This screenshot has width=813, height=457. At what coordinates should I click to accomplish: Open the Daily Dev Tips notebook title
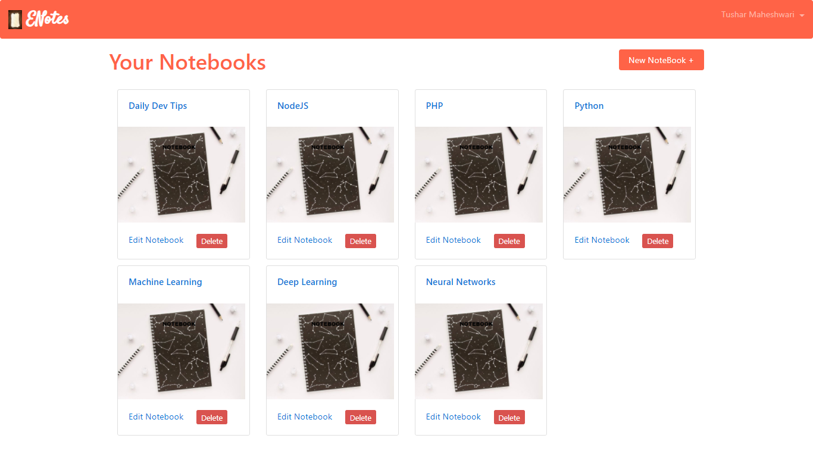(158, 106)
